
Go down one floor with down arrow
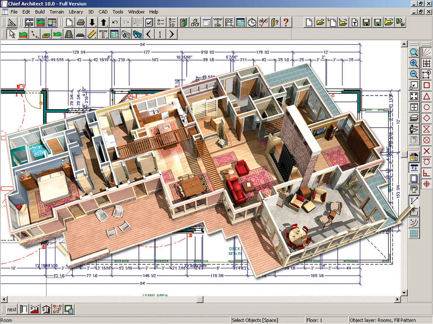coord(92,22)
